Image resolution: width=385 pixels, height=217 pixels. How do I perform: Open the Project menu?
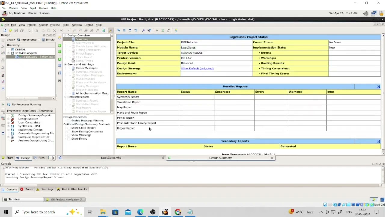[32, 25]
